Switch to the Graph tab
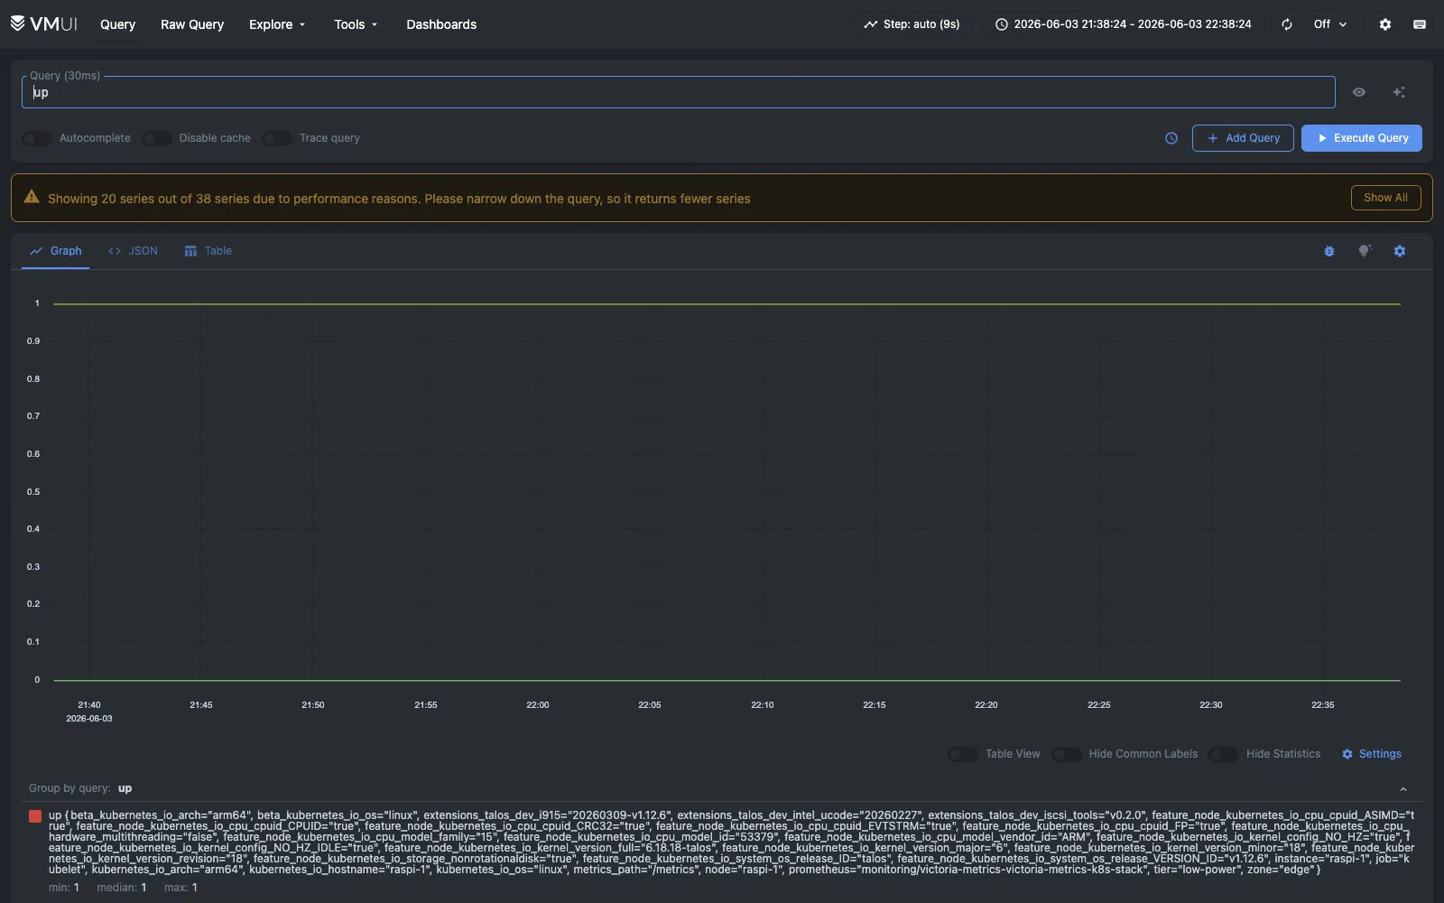The image size is (1444, 903). pos(56,251)
